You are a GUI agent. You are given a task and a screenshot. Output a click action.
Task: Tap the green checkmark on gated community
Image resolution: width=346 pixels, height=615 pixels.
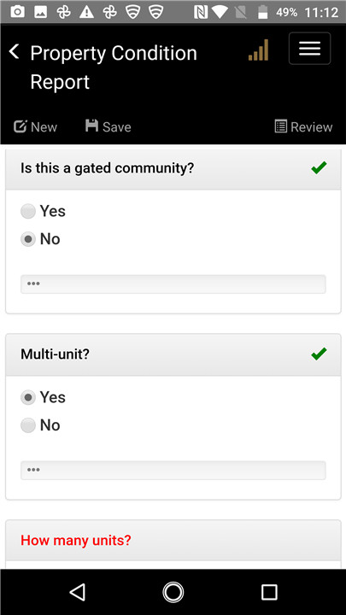pyautogui.click(x=319, y=168)
